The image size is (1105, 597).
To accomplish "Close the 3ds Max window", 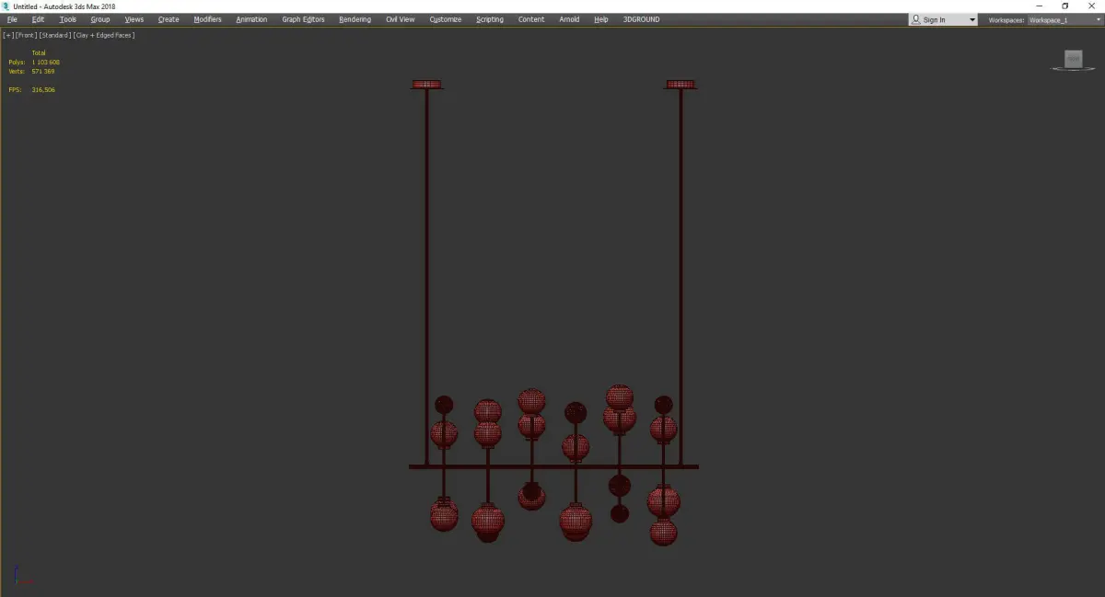I will (x=1091, y=6).
